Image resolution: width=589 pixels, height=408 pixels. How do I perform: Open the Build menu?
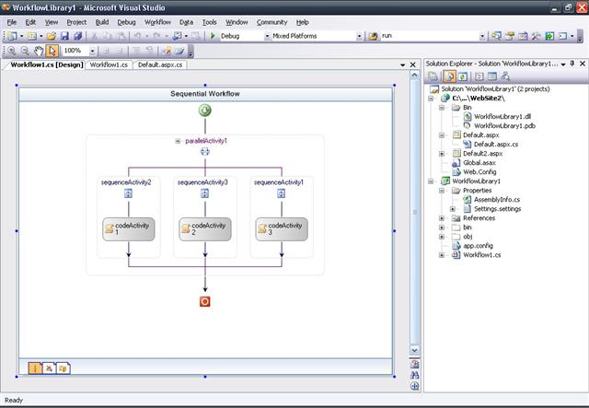click(x=102, y=22)
